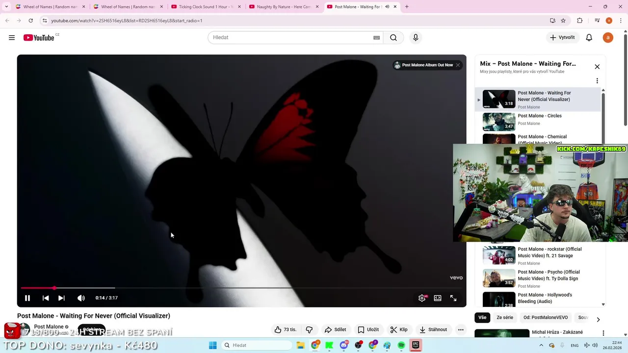Screen dimensions: 628x353
Task: Bookmark this page with star icon
Action: [563, 21]
